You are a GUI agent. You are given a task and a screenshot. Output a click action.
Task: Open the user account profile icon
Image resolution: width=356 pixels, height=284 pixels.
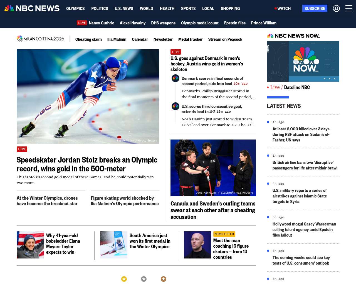[336, 9]
